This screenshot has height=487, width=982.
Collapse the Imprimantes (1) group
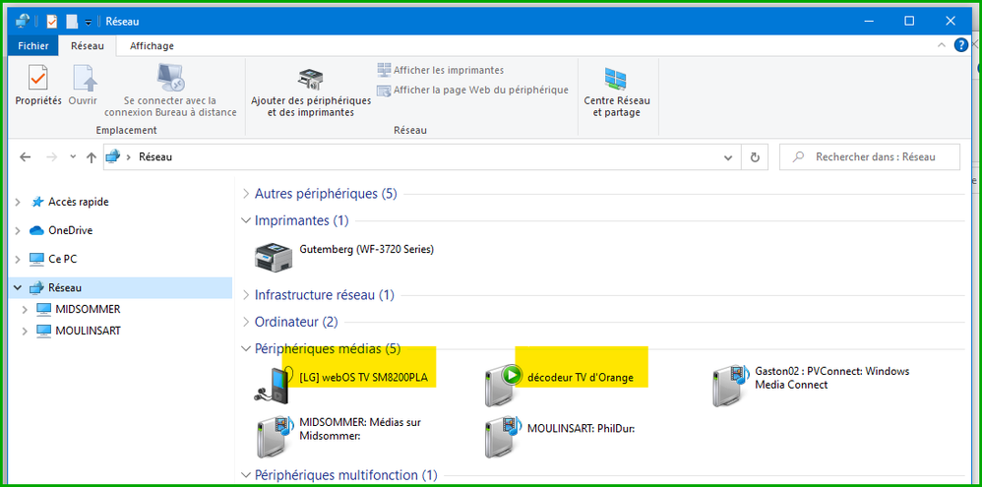pyautogui.click(x=246, y=220)
